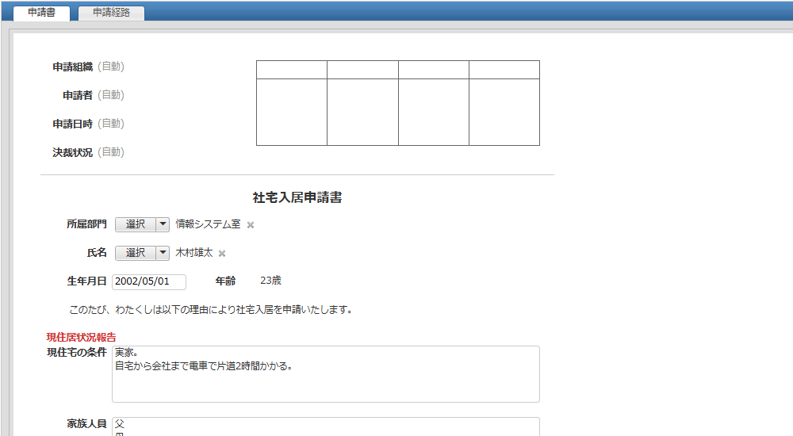793x436 pixels.
Task: Click the last large approval stamp cell
Action: click(504, 112)
